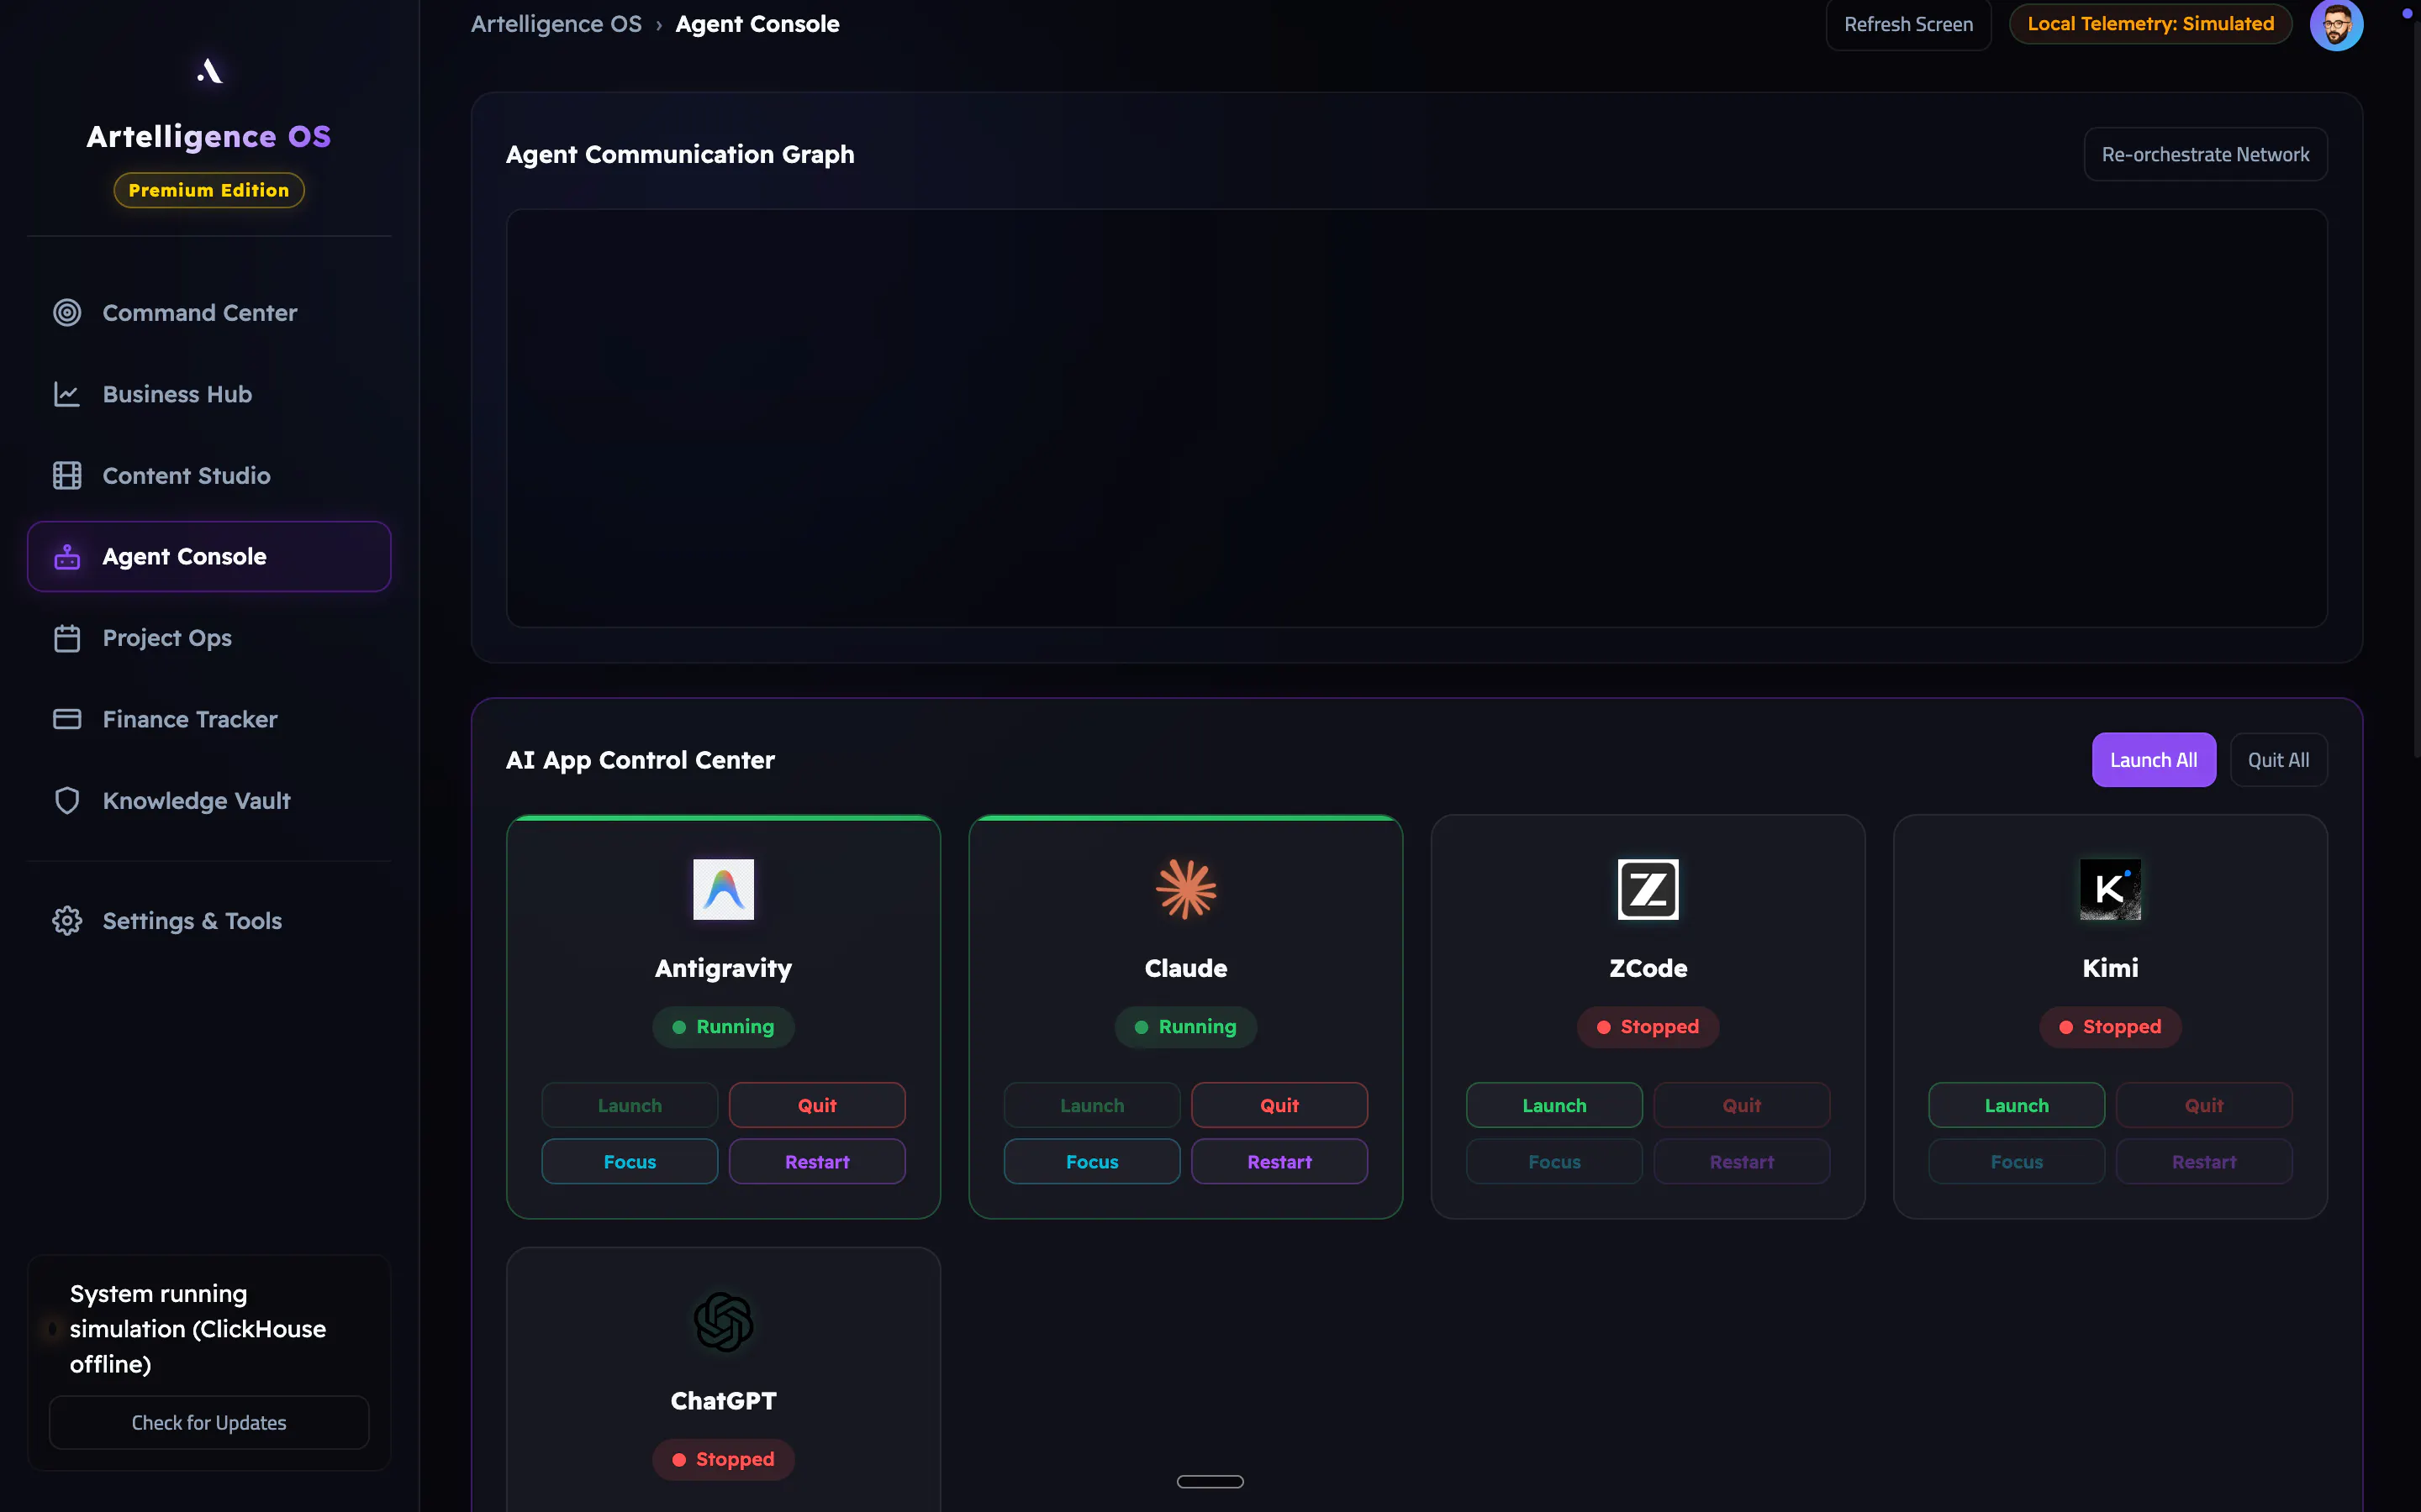The image size is (2421, 1512).
Task: Click the Artelligence OS breadcrumb link
Action: tap(556, 24)
